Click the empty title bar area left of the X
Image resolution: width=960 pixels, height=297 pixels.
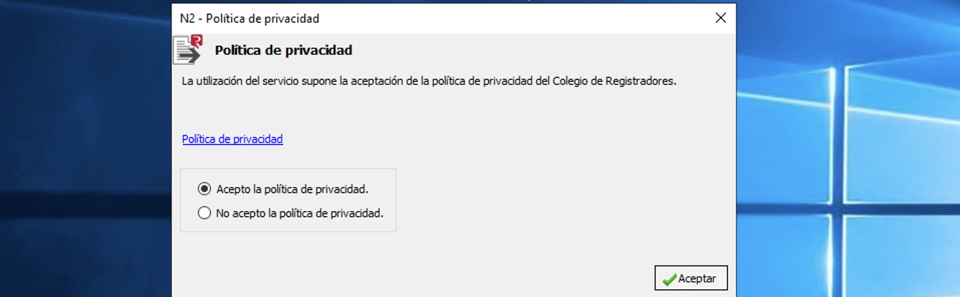502,19
